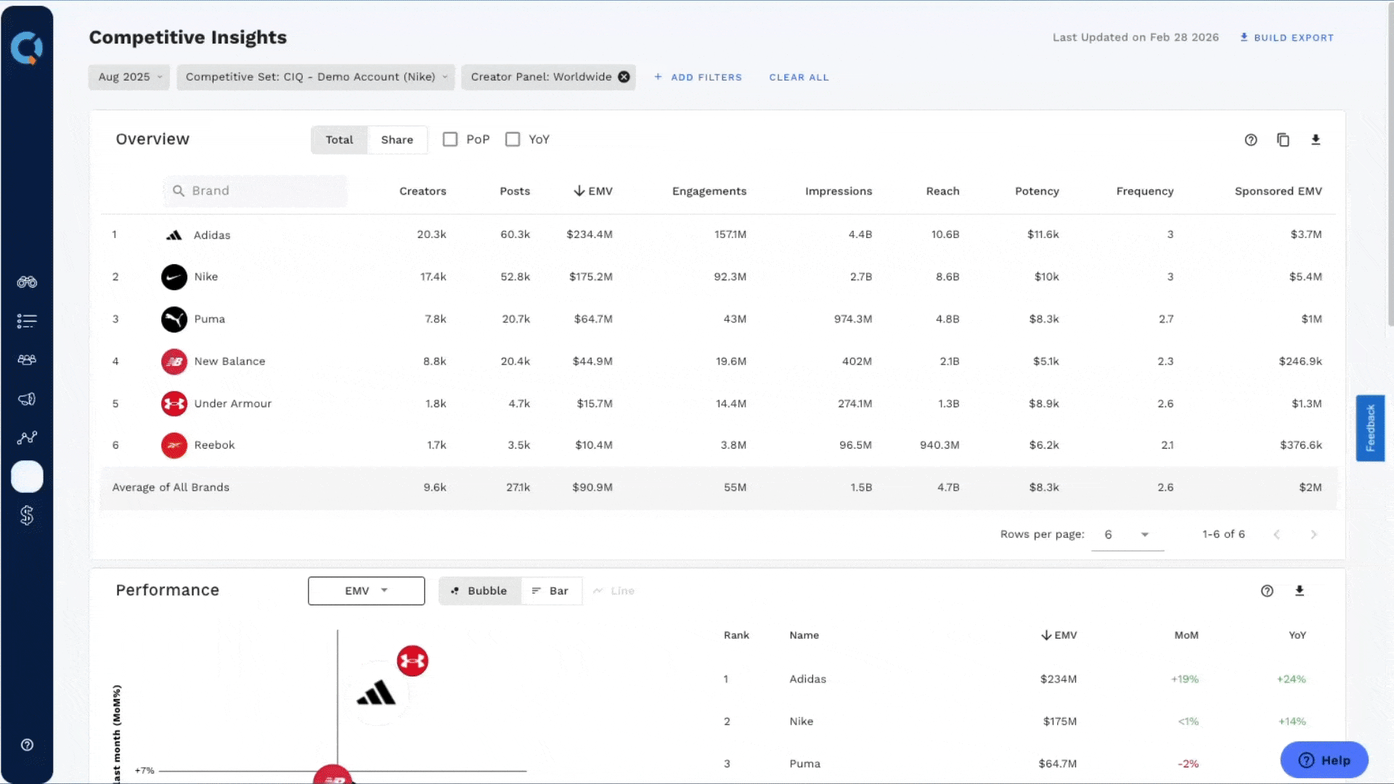
Task: Expand the Competitive Set filter dropdown
Action: coord(316,77)
